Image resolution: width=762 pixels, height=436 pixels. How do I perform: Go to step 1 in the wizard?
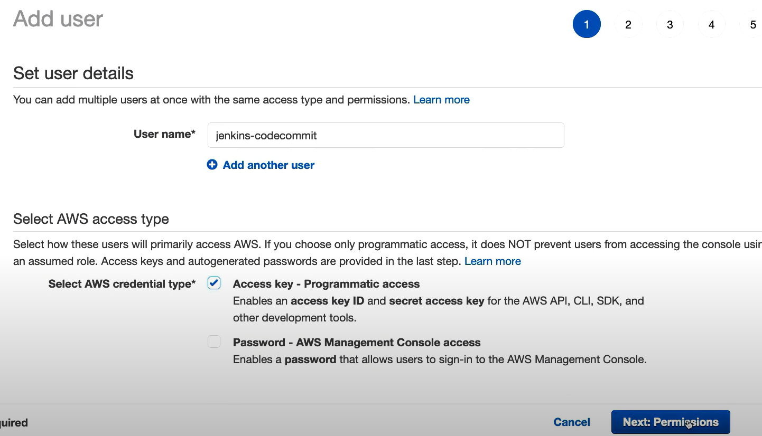586,24
